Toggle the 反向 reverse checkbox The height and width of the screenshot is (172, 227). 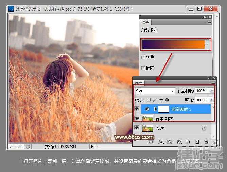pos(143,68)
